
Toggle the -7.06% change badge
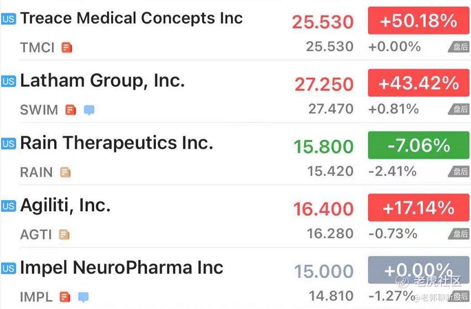(418, 145)
